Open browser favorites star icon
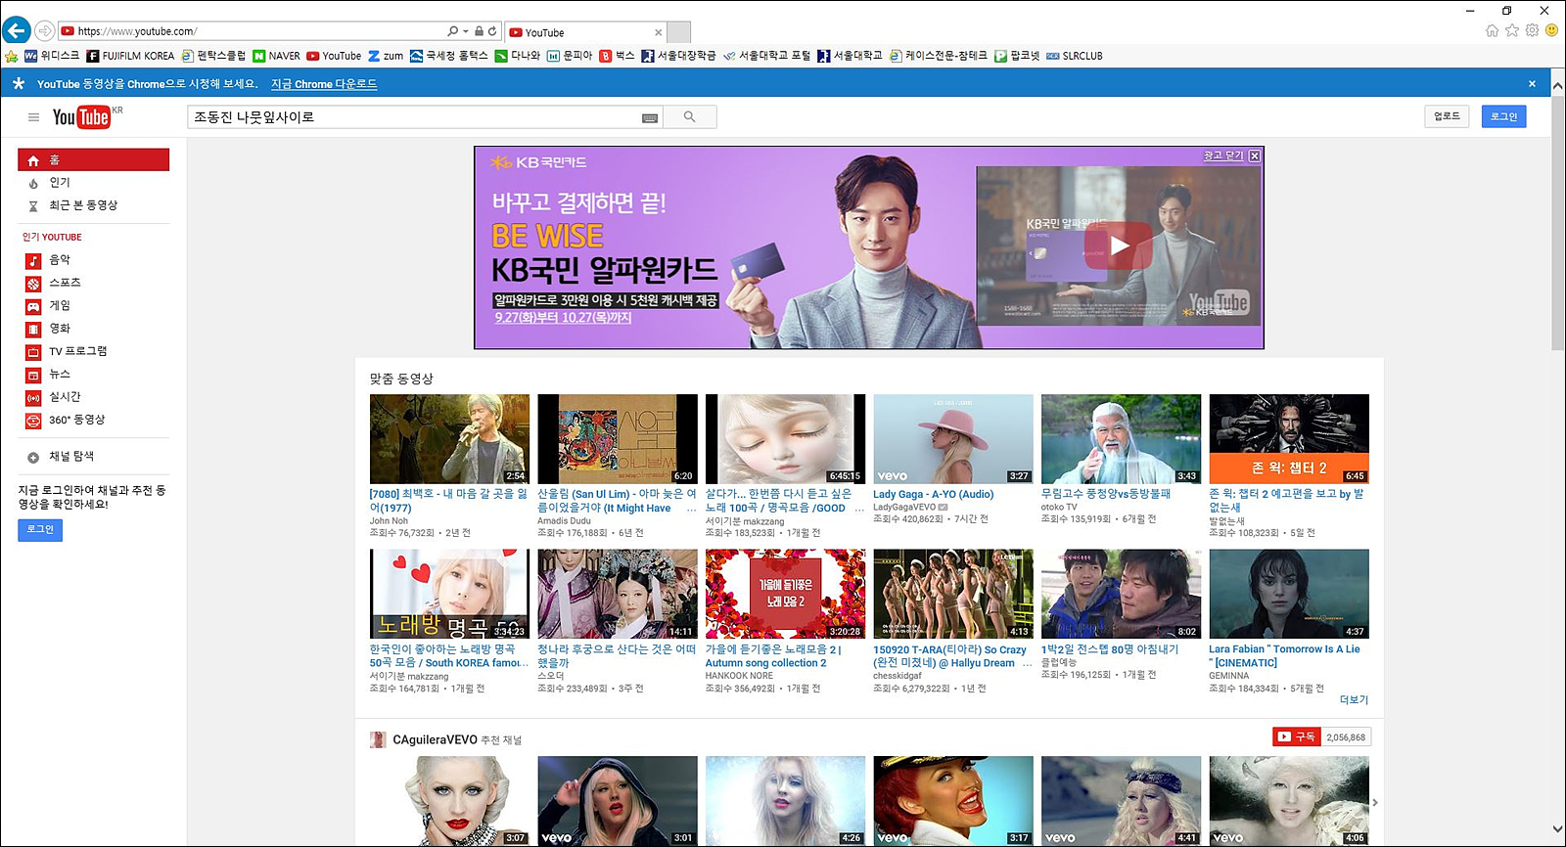Image resolution: width=1566 pixels, height=847 pixels. pyautogui.click(x=1512, y=30)
